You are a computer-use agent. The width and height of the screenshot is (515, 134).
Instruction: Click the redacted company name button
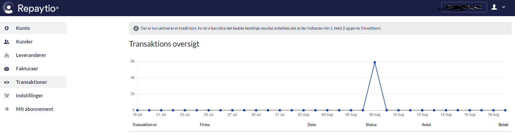click(x=464, y=7)
